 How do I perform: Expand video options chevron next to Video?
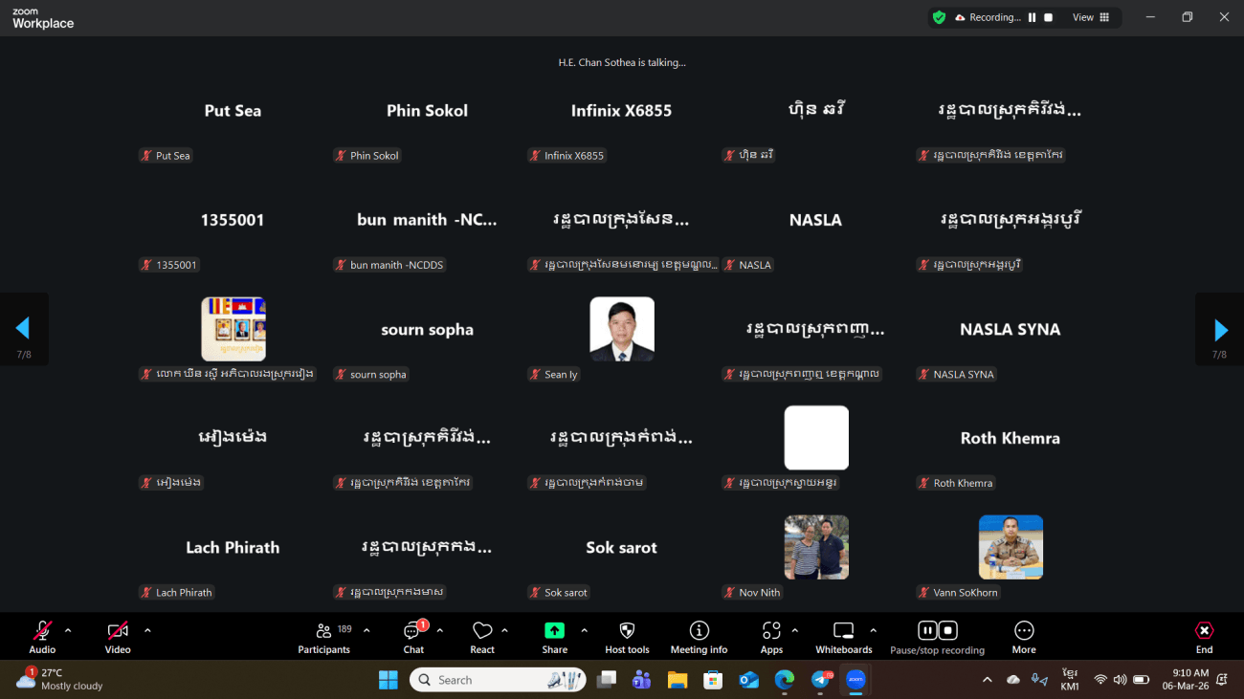pyautogui.click(x=147, y=631)
